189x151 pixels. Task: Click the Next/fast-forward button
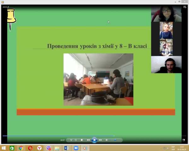tap(100, 140)
